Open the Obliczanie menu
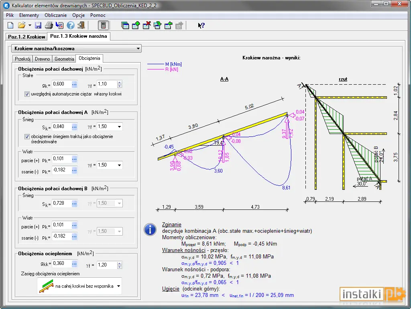 (x=55, y=15)
